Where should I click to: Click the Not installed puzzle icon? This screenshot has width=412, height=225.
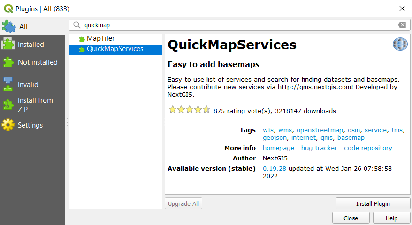pyautogui.click(x=8, y=62)
